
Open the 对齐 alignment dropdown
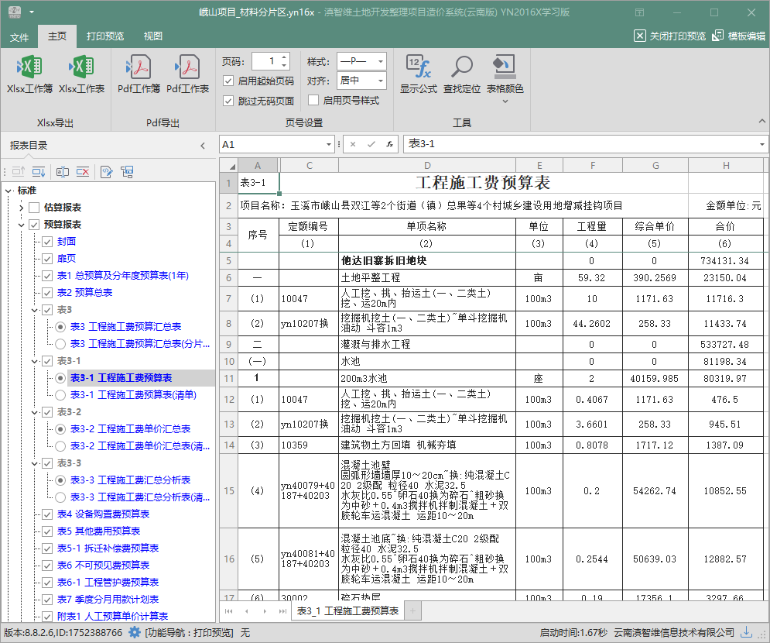click(x=381, y=80)
